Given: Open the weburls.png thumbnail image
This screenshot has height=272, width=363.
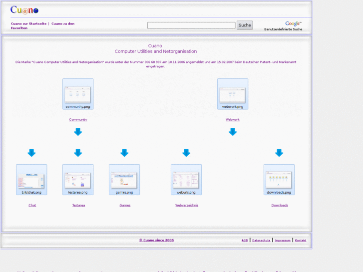Looking at the screenshot, I should pos(186,180).
